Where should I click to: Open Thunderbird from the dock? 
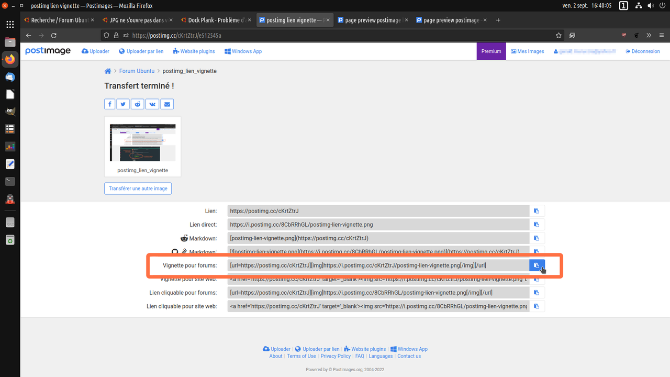click(10, 77)
